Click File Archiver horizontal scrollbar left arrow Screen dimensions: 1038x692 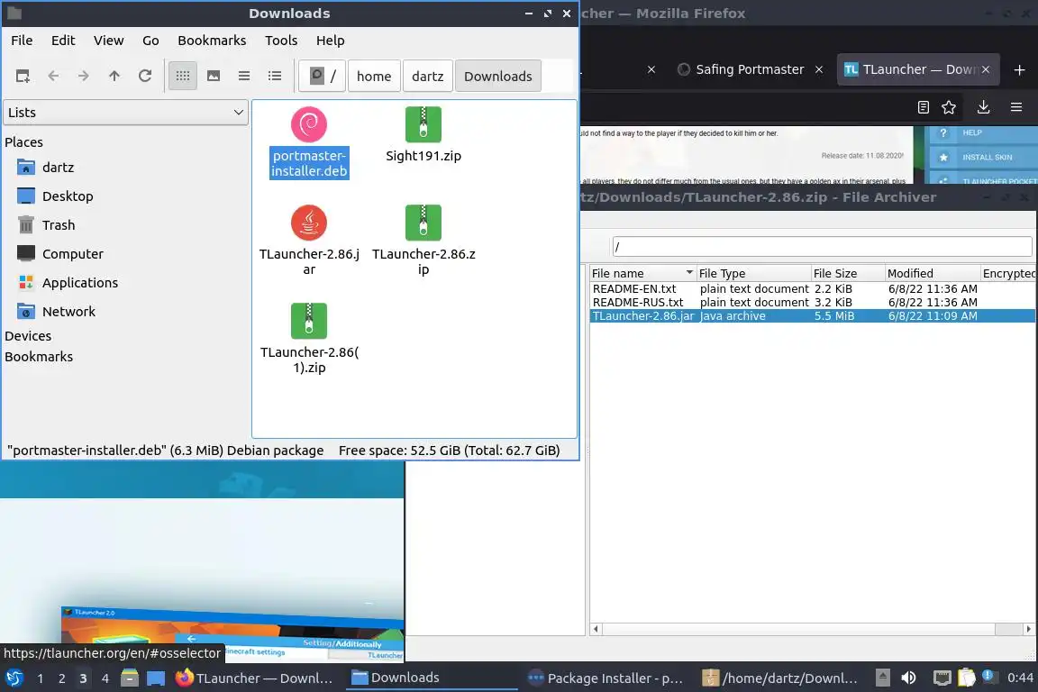pyautogui.click(x=596, y=629)
